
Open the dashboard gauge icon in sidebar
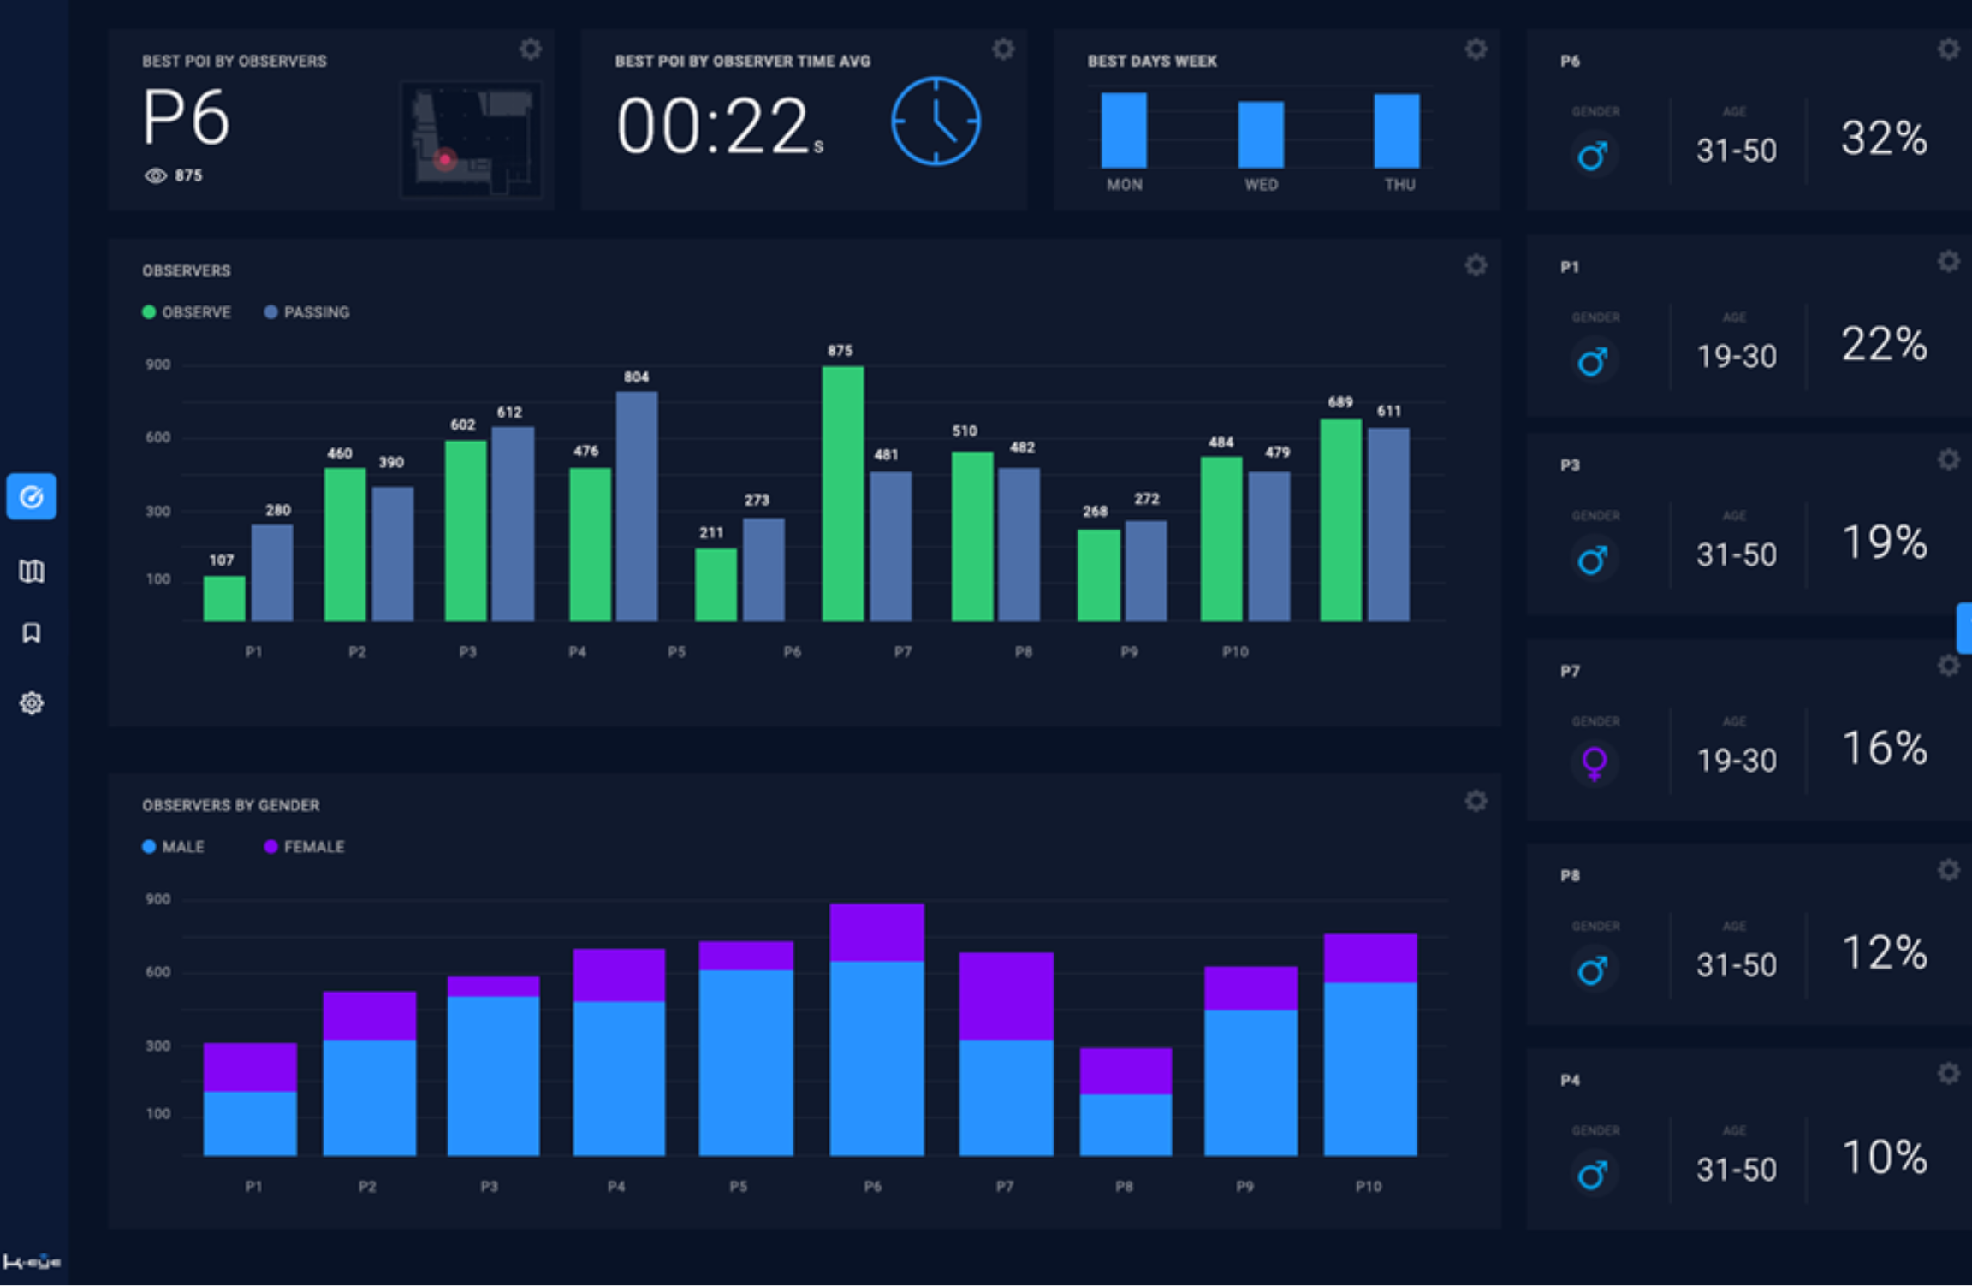[32, 496]
